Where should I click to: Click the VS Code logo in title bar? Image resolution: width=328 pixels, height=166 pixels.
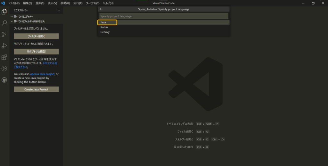coord(3,3)
